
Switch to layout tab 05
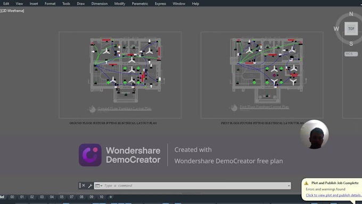point(62,197)
